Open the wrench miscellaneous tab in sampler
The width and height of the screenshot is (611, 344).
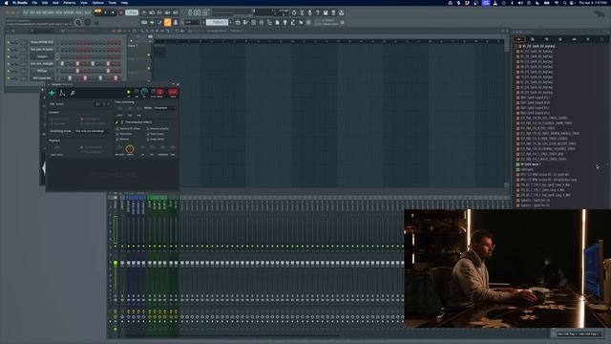pyautogui.click(x=73, y=93)
